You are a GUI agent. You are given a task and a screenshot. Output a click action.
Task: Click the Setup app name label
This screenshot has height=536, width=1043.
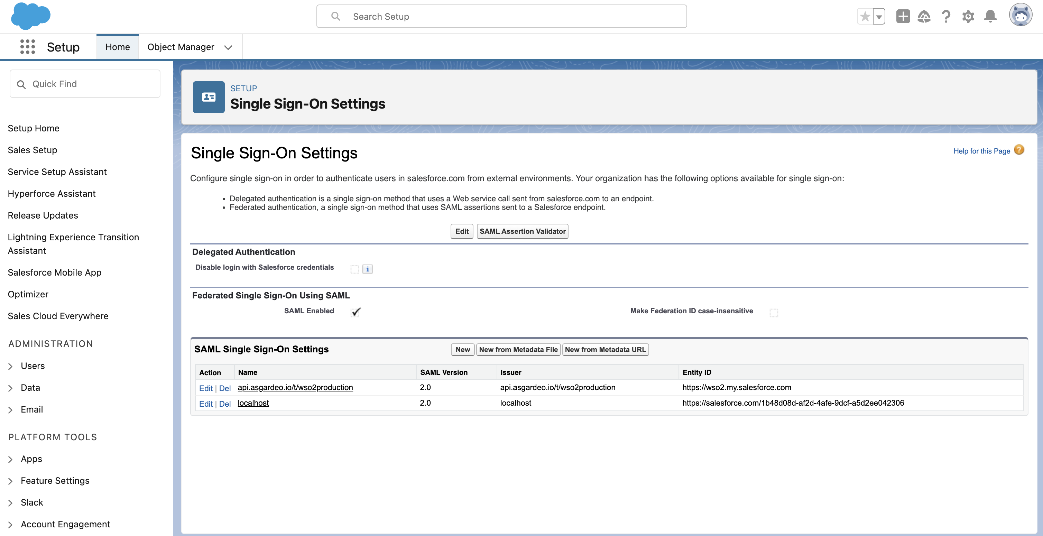click(x=63, y=47)
